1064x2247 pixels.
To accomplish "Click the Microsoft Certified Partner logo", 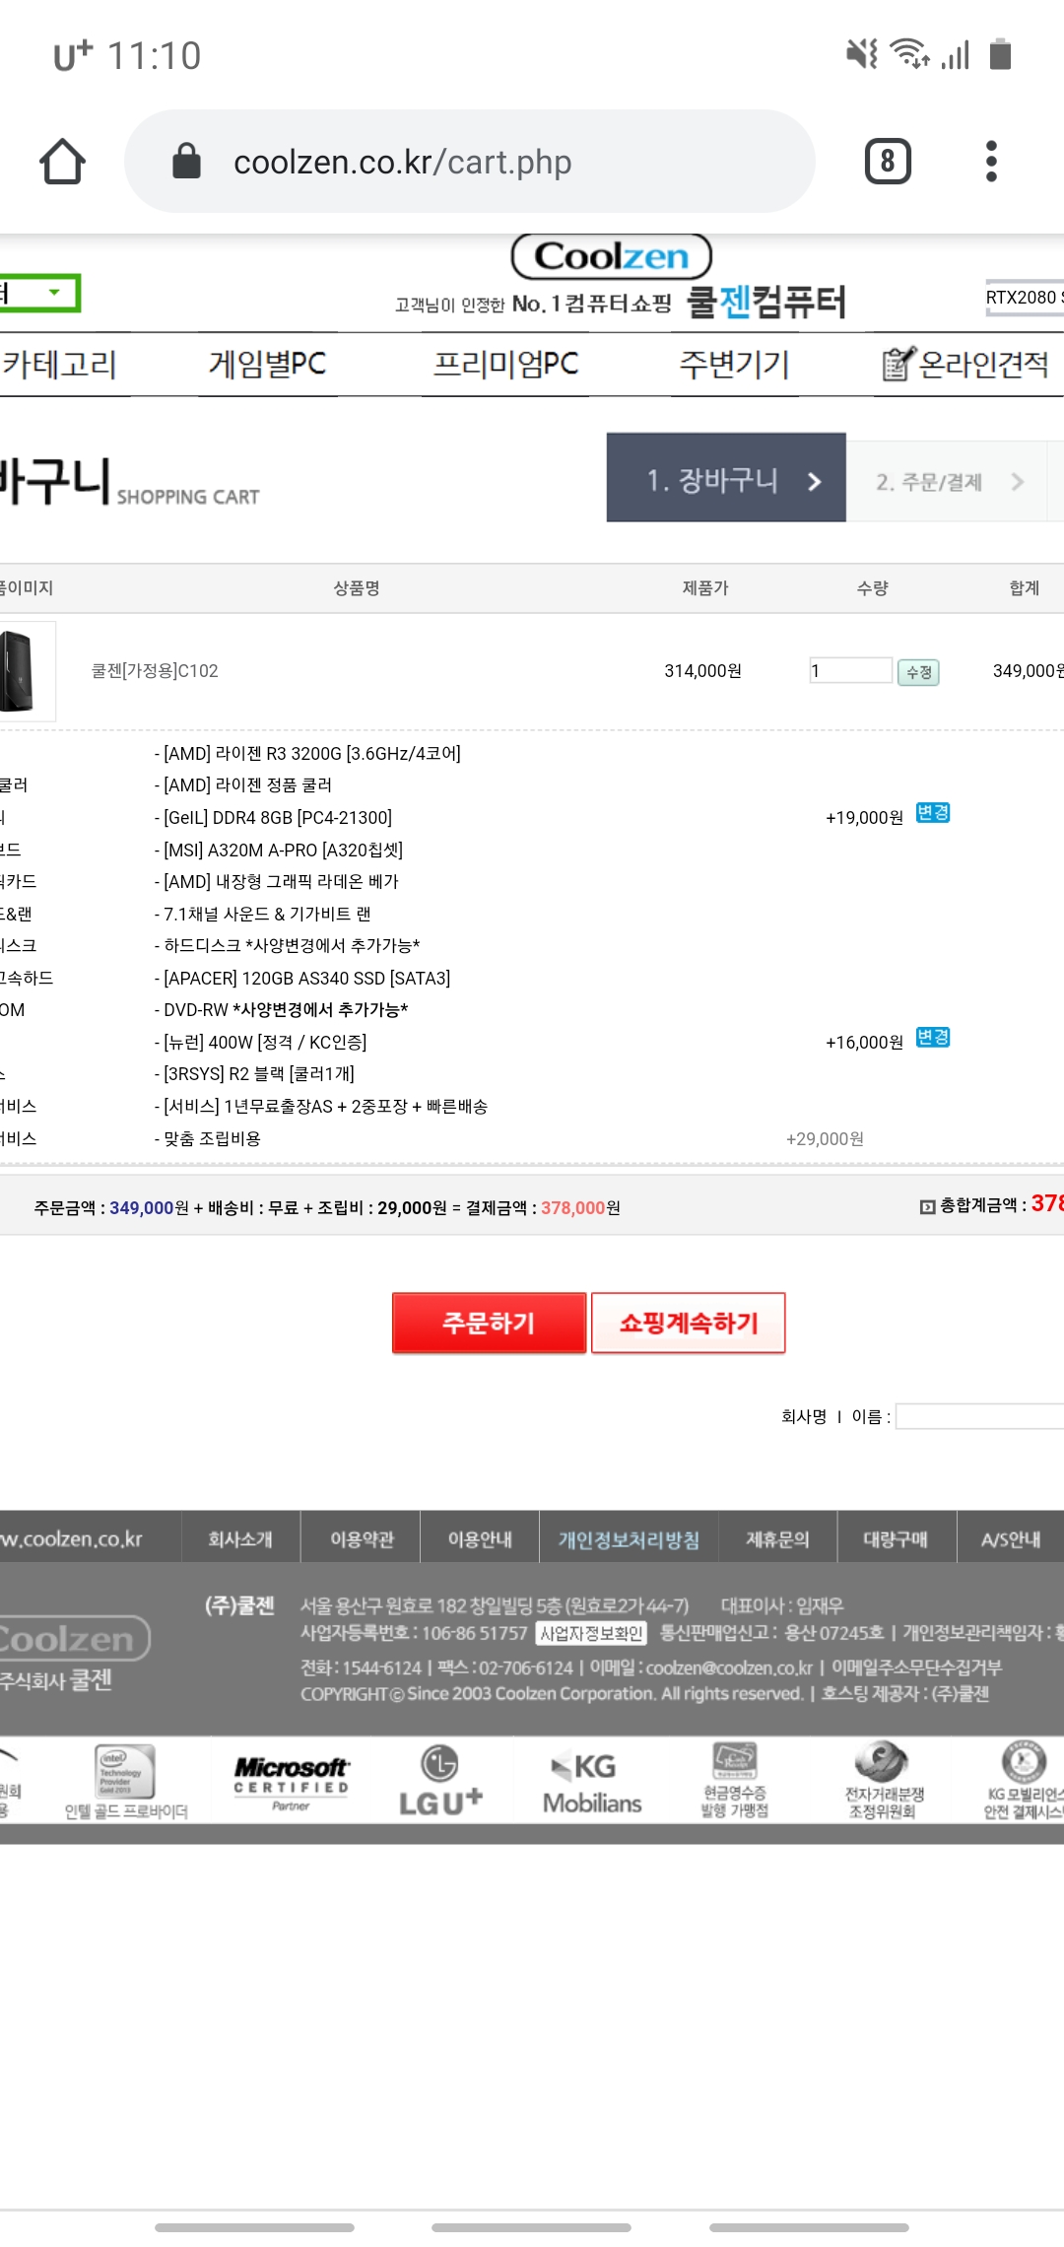I will pyautogui.click(x=291, y=1782).
